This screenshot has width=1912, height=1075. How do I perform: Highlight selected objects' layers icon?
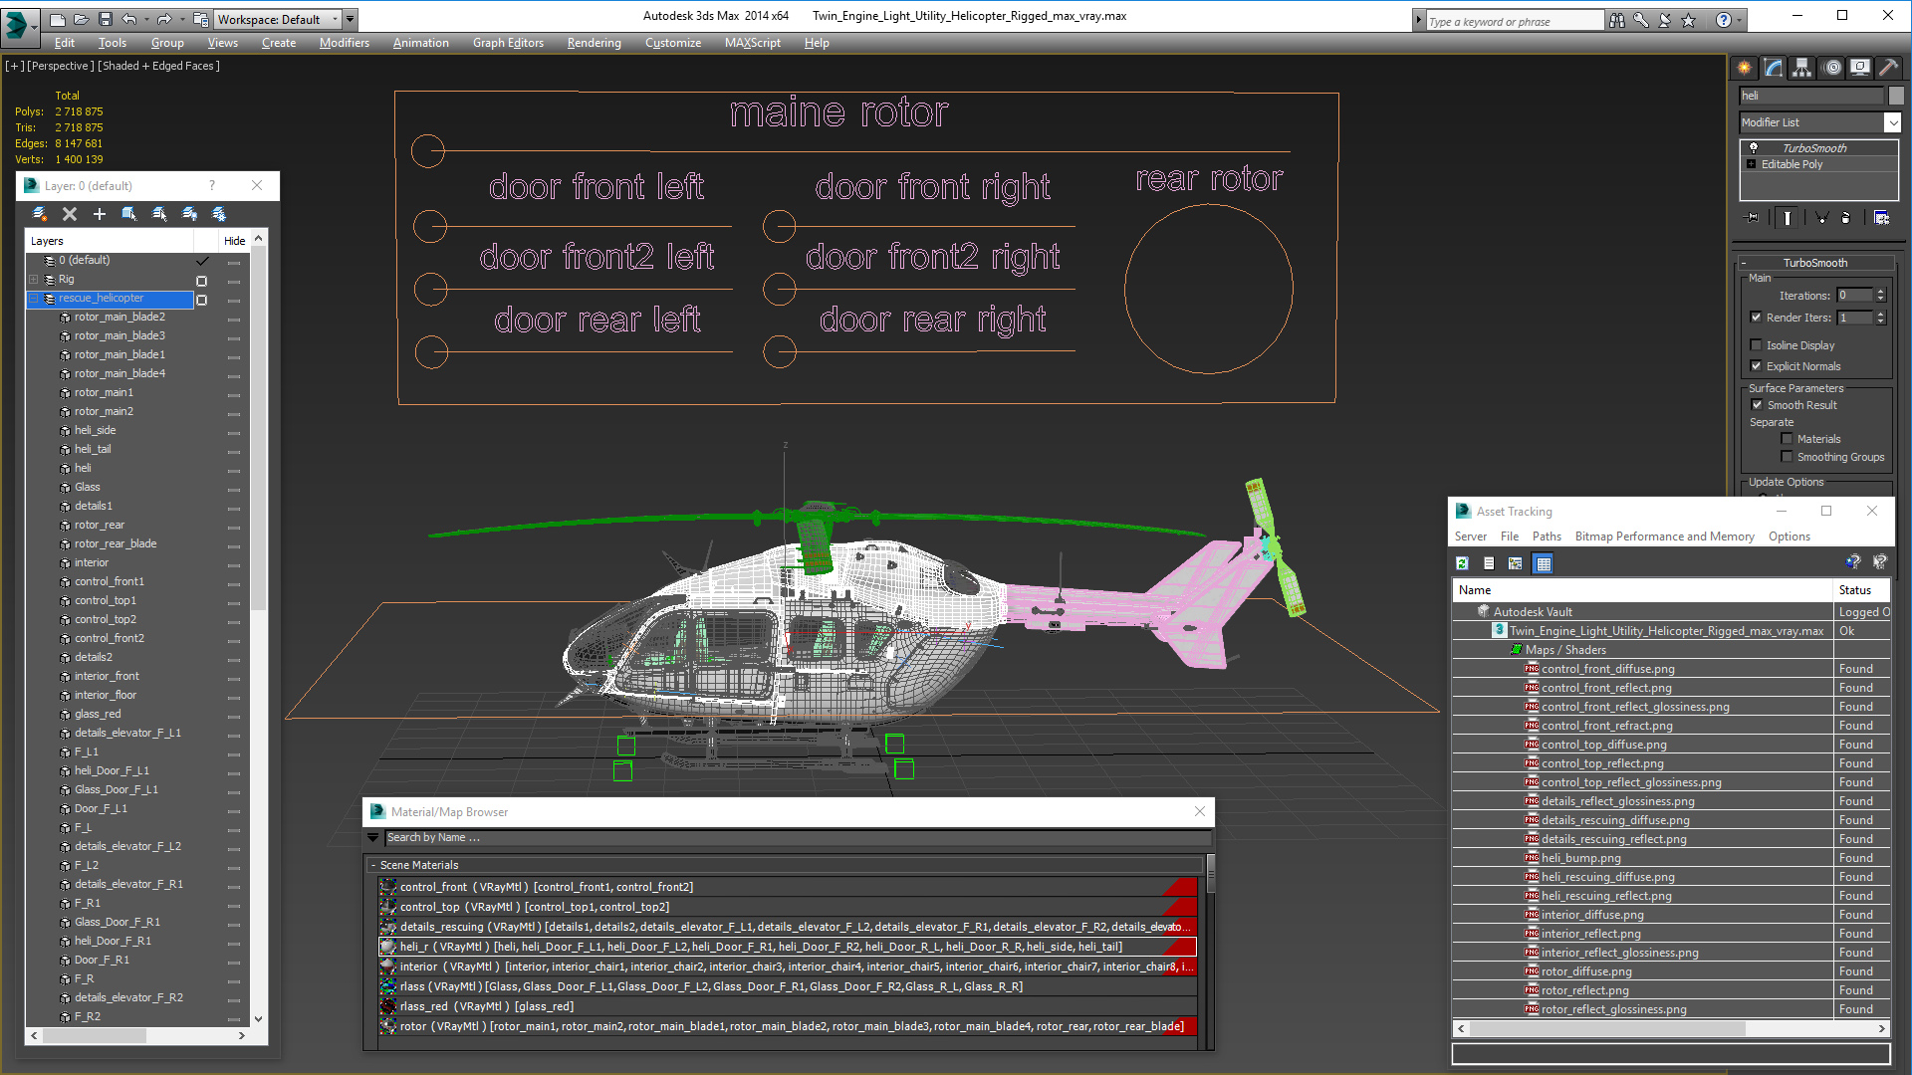[x=159, y=214]
